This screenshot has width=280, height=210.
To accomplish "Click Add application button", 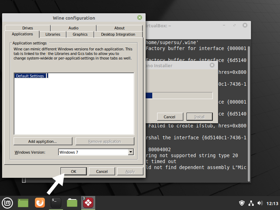I will (43, 141).
